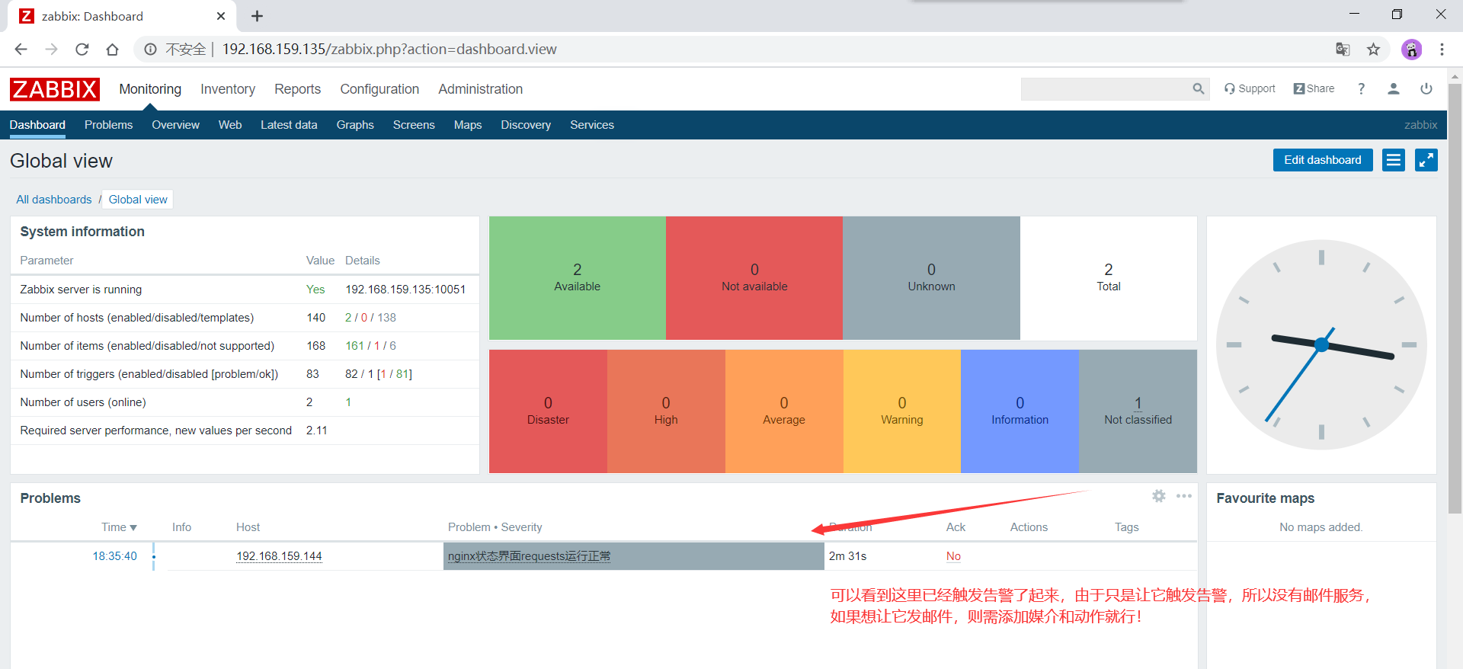The width and height of the screenshot is (1463, 669).
Task: Click the ZABBIX logo
Action: coord(55,89)
